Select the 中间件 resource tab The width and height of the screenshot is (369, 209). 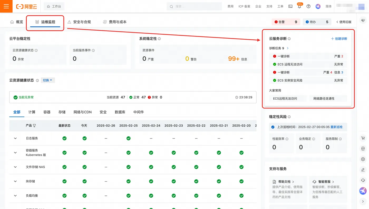pyautogui.click(x=139, y=112)
